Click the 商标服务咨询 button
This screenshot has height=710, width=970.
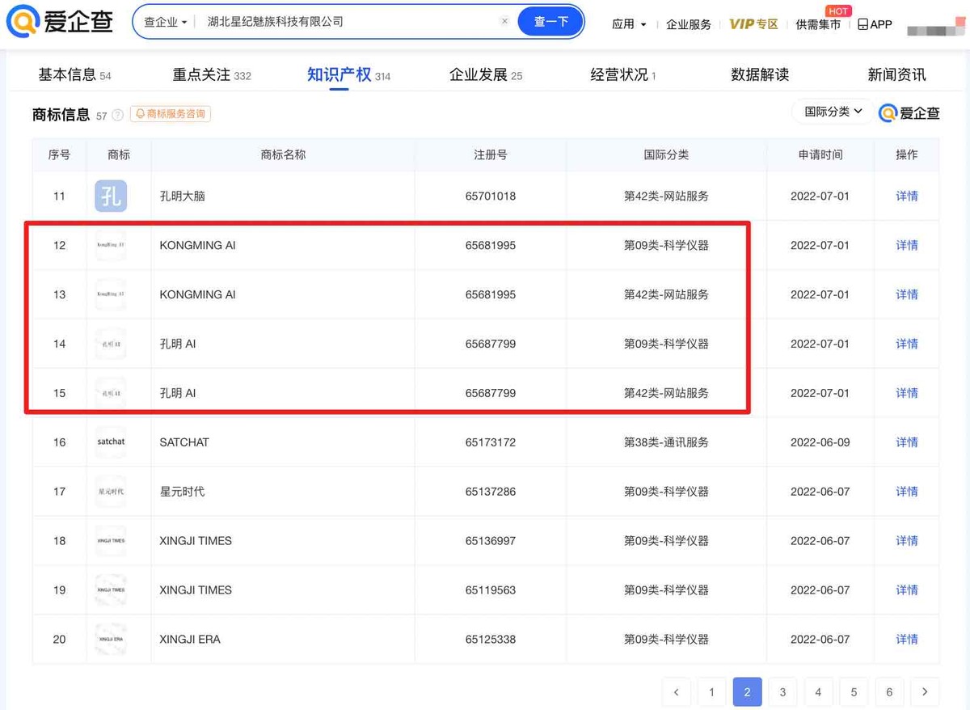click(171, 114)
